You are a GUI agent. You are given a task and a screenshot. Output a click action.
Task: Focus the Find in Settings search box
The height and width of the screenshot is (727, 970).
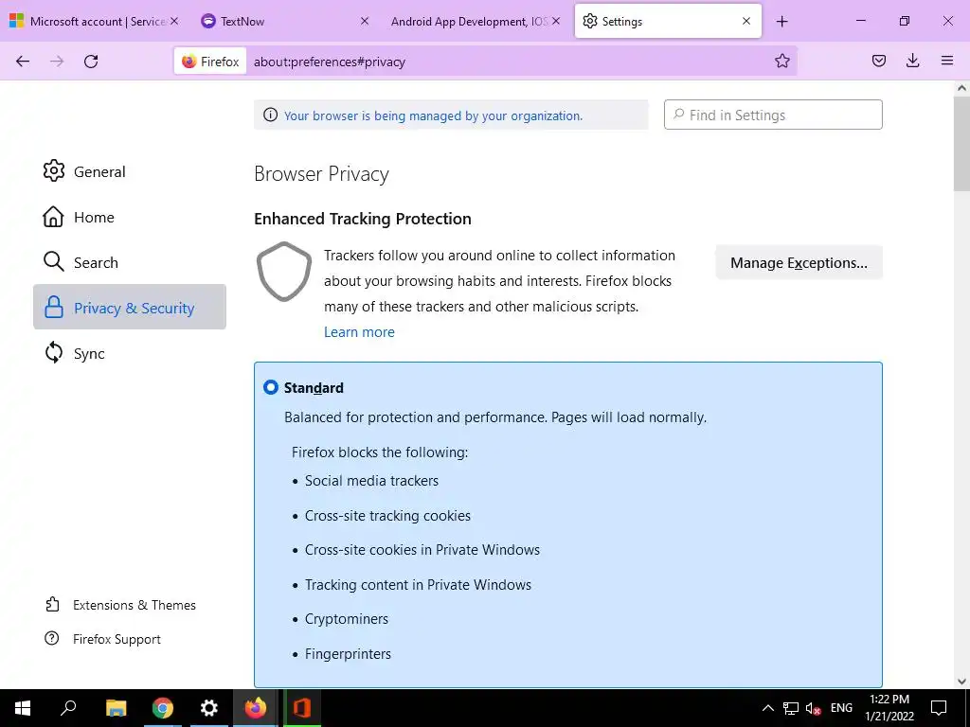(x=773, y=115)
